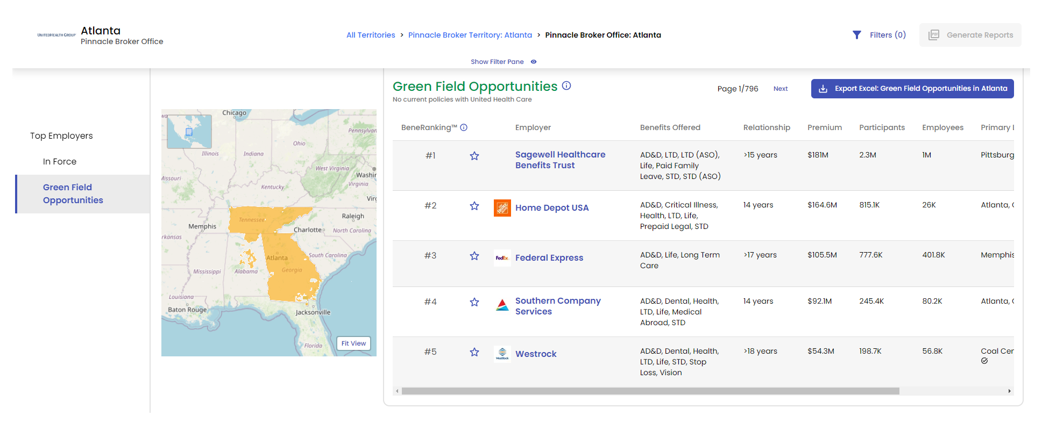1042x430 pixels.
Task: Click the download icon on Export Excel button
Action: tap(823, 89)
